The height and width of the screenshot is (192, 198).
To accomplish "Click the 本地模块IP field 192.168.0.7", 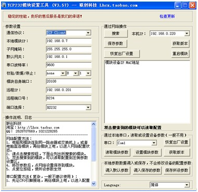I will (x=69, y=41).
